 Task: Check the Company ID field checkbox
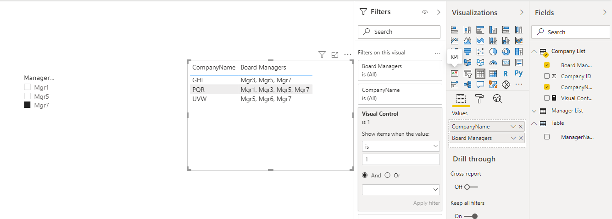pyautogui.click(x=547, y=76)
